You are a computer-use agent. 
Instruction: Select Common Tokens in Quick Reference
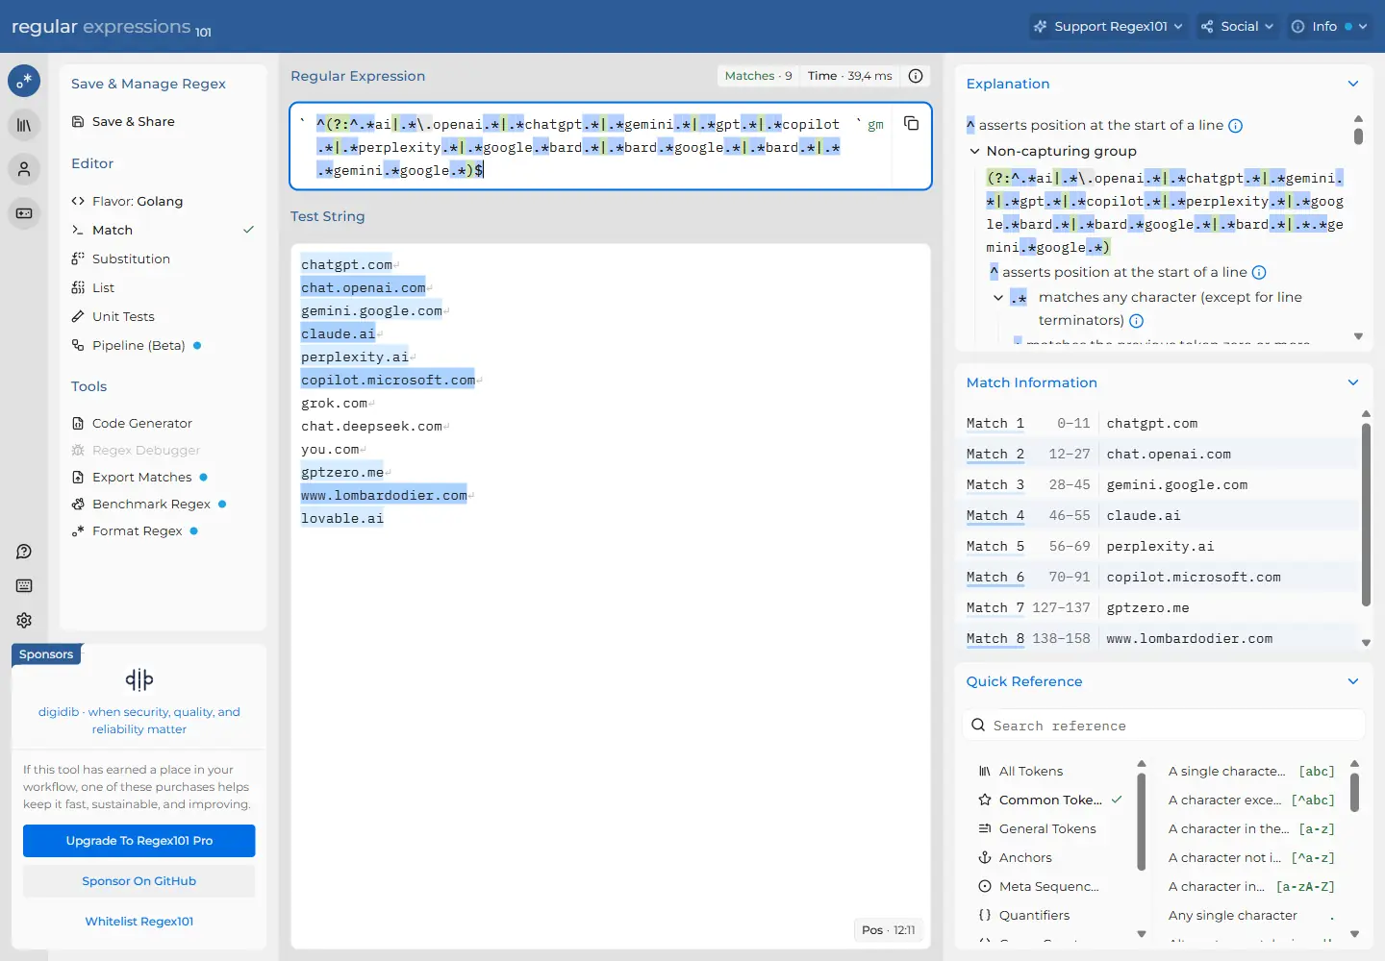(x=1050, y=800)
